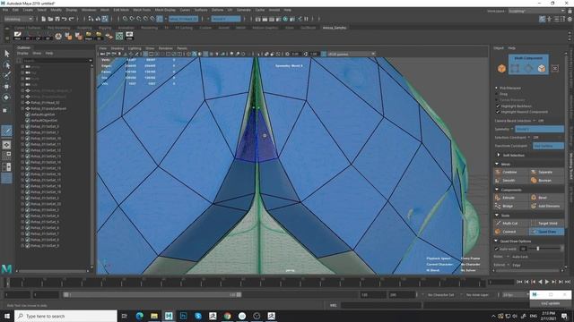Choose the Rotate tool in toolbox
This screenshot has height=322, width=574.
point(6,97)
